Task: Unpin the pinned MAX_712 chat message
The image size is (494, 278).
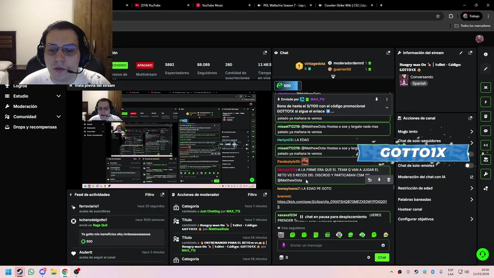Action: pos(376,99)
